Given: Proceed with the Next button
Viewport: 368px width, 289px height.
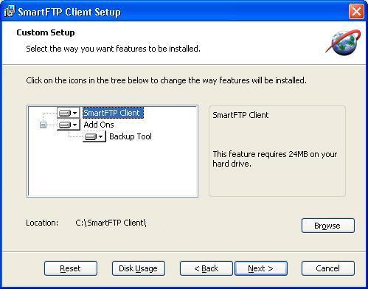Looking at the screenshot, I should pos(261,268).
